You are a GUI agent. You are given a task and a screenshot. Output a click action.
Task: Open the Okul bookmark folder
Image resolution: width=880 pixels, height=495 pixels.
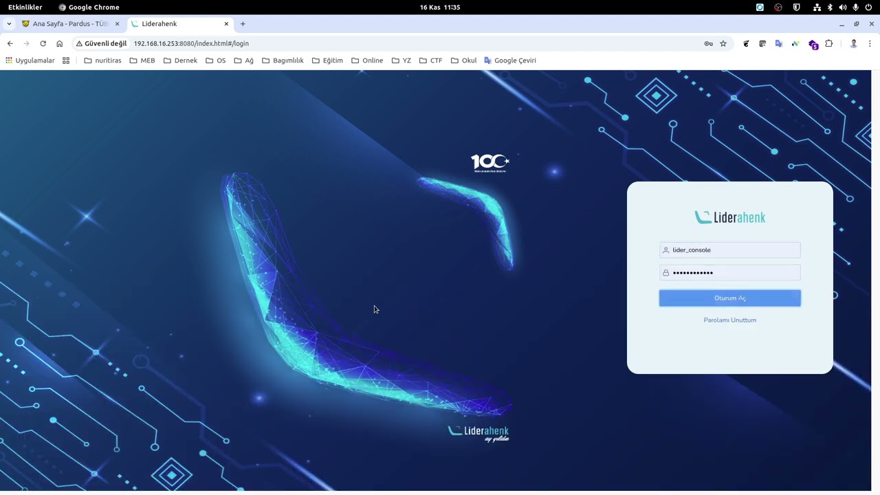(x=463, y=60)
